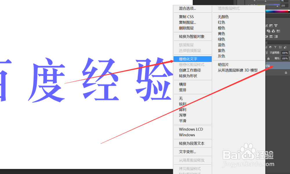Pick 红色 layer color label
Image resolution: width=290 pixels, height=174 pixels.
(221, 22)
